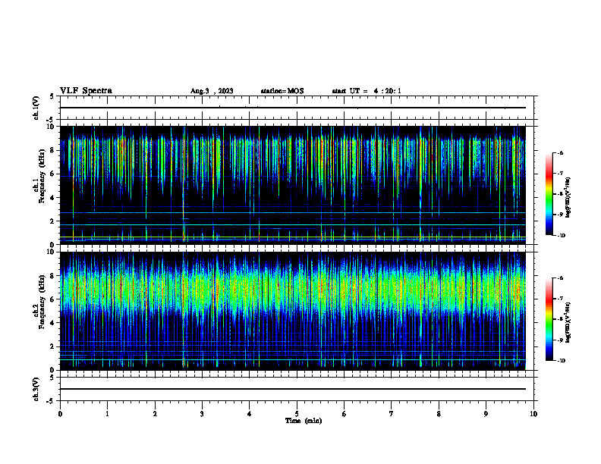Click the "2" kHz tick of ch.1 spectrogram

tap(53, 221)
